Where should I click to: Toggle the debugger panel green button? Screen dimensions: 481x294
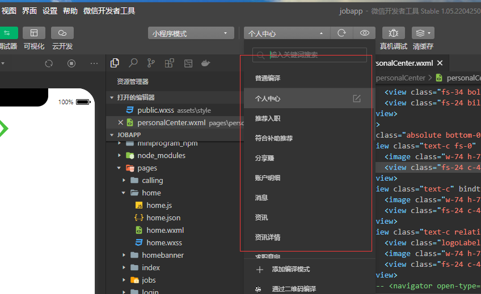[9, 33]
